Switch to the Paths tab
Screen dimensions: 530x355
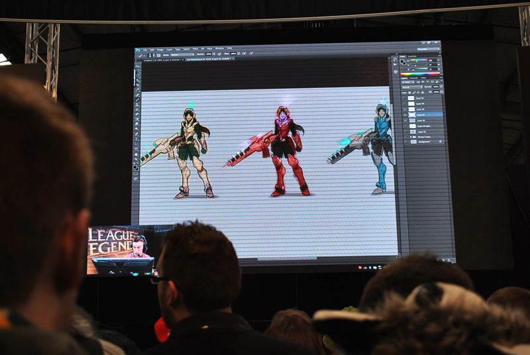(x=423, y=78)
